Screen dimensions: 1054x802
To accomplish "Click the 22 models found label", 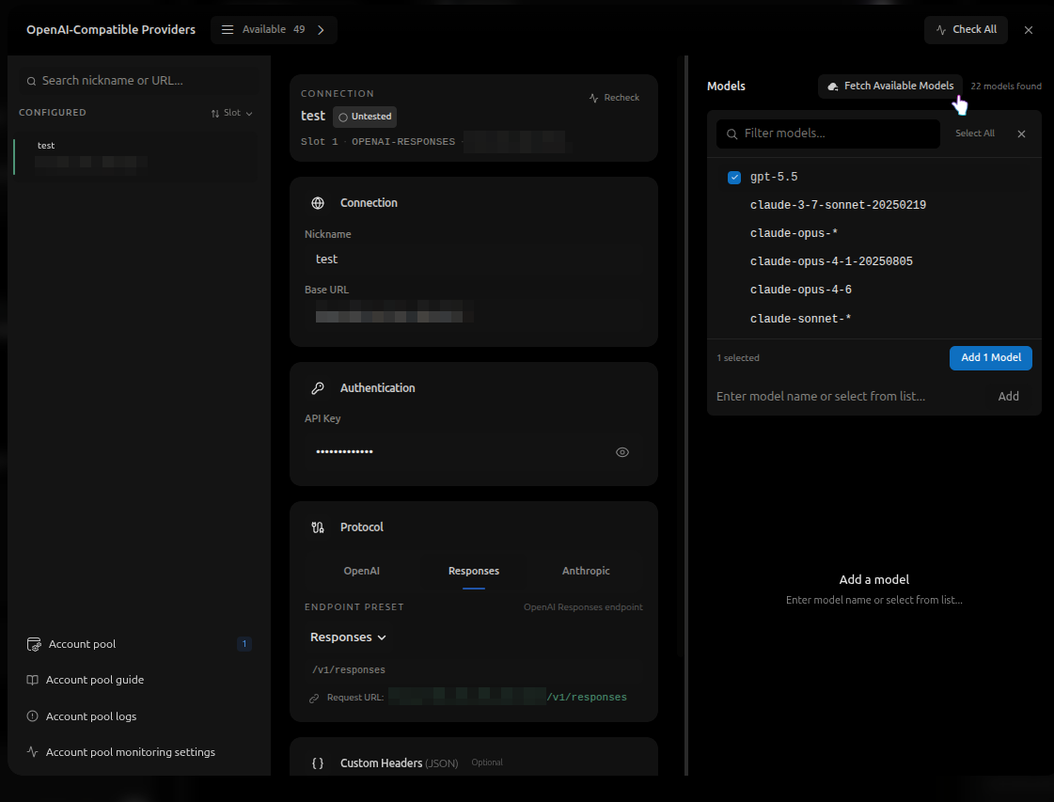I will 1006,86.
